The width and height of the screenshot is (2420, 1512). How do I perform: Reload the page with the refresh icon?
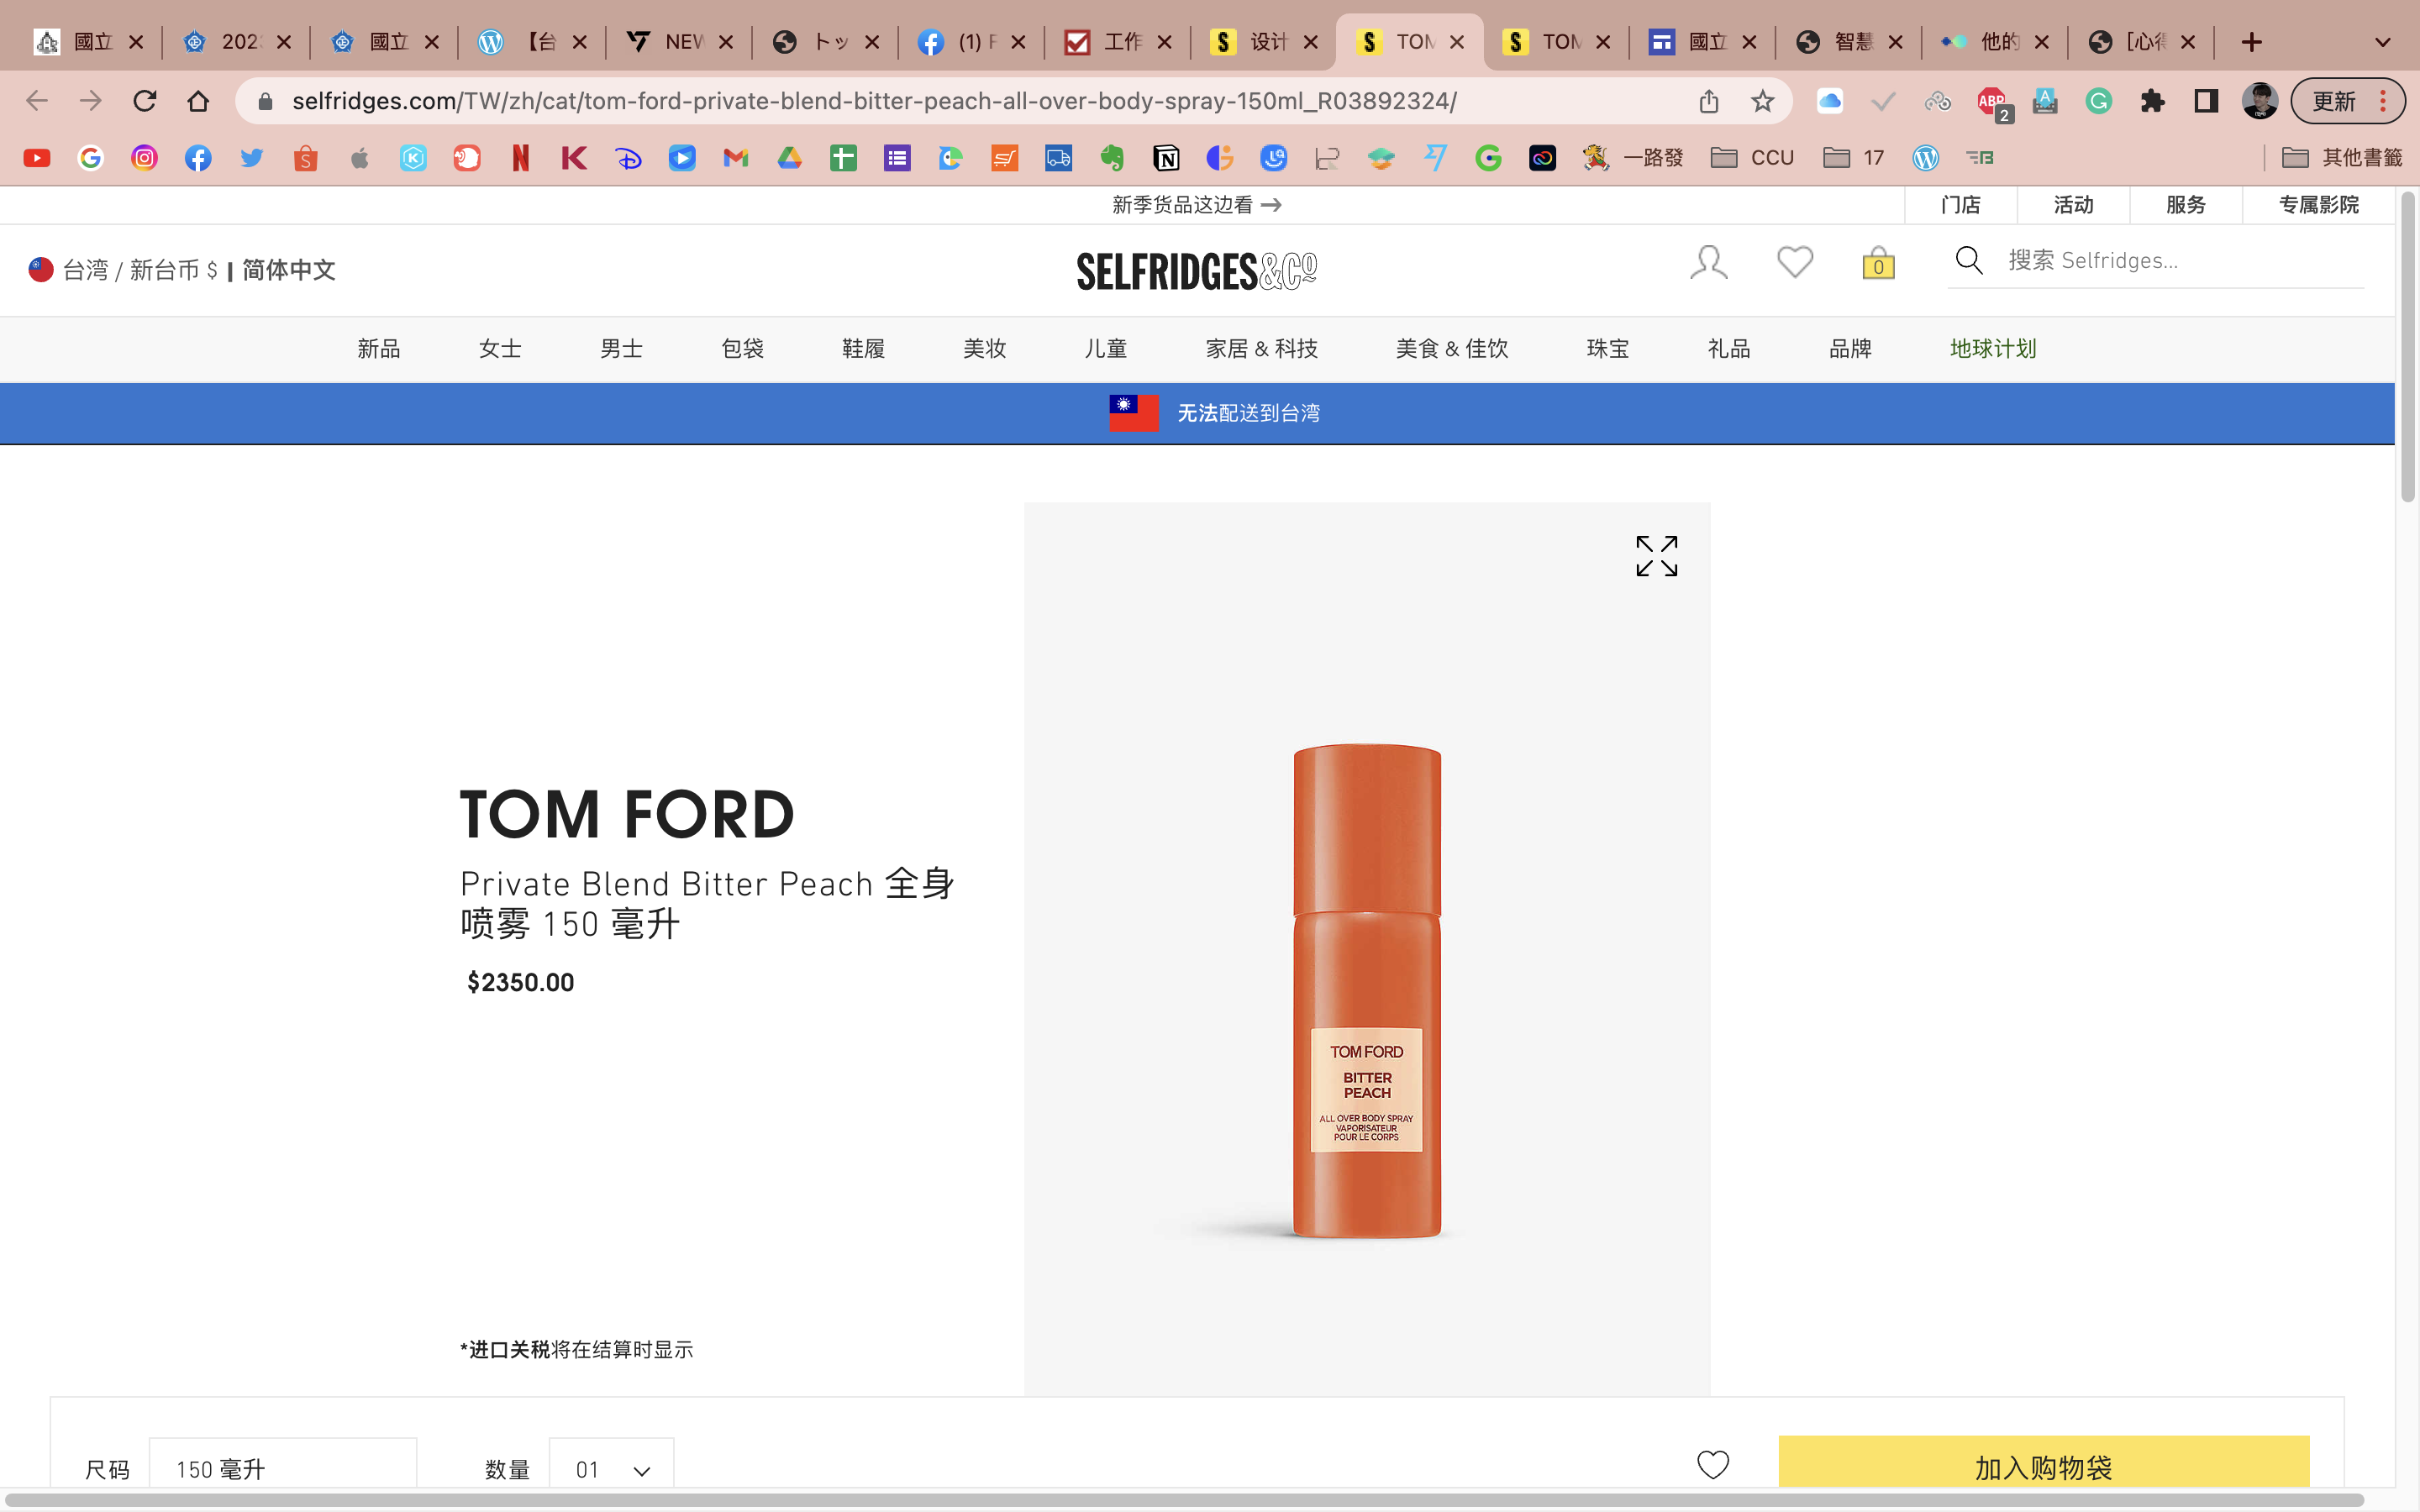[x=145, y=101]
